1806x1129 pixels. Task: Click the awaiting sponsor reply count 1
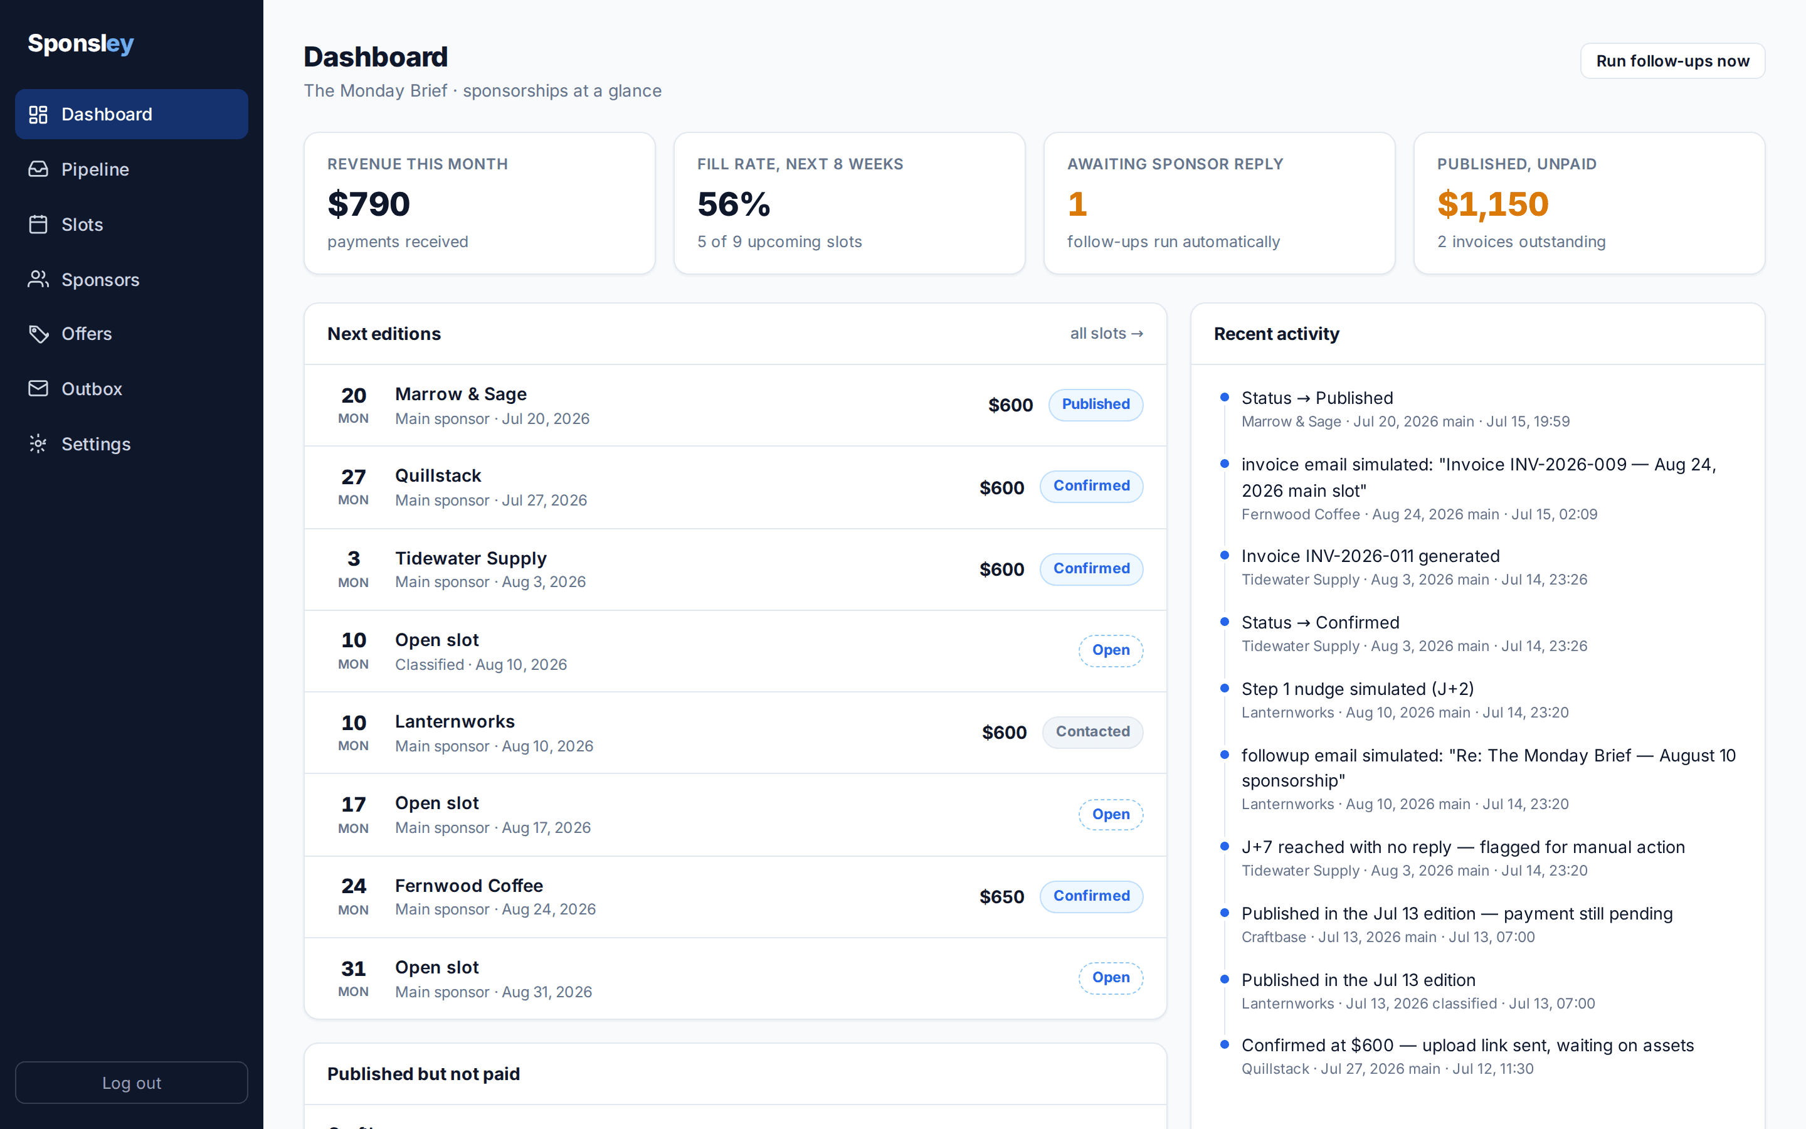tap(1077, 204)
